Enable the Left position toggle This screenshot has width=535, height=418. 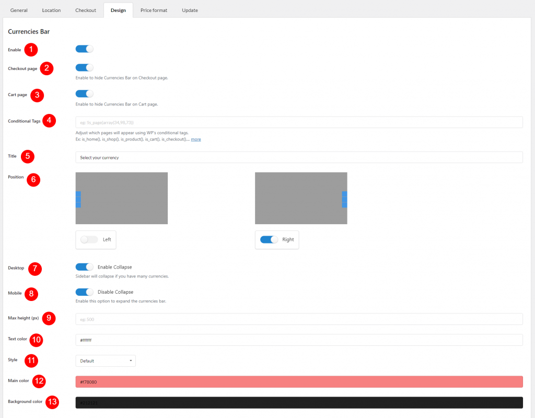pos(89,239)
